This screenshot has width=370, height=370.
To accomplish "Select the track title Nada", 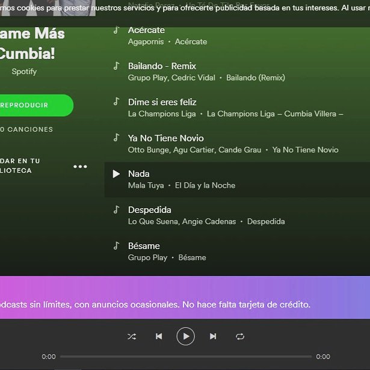I will [139, 174].
